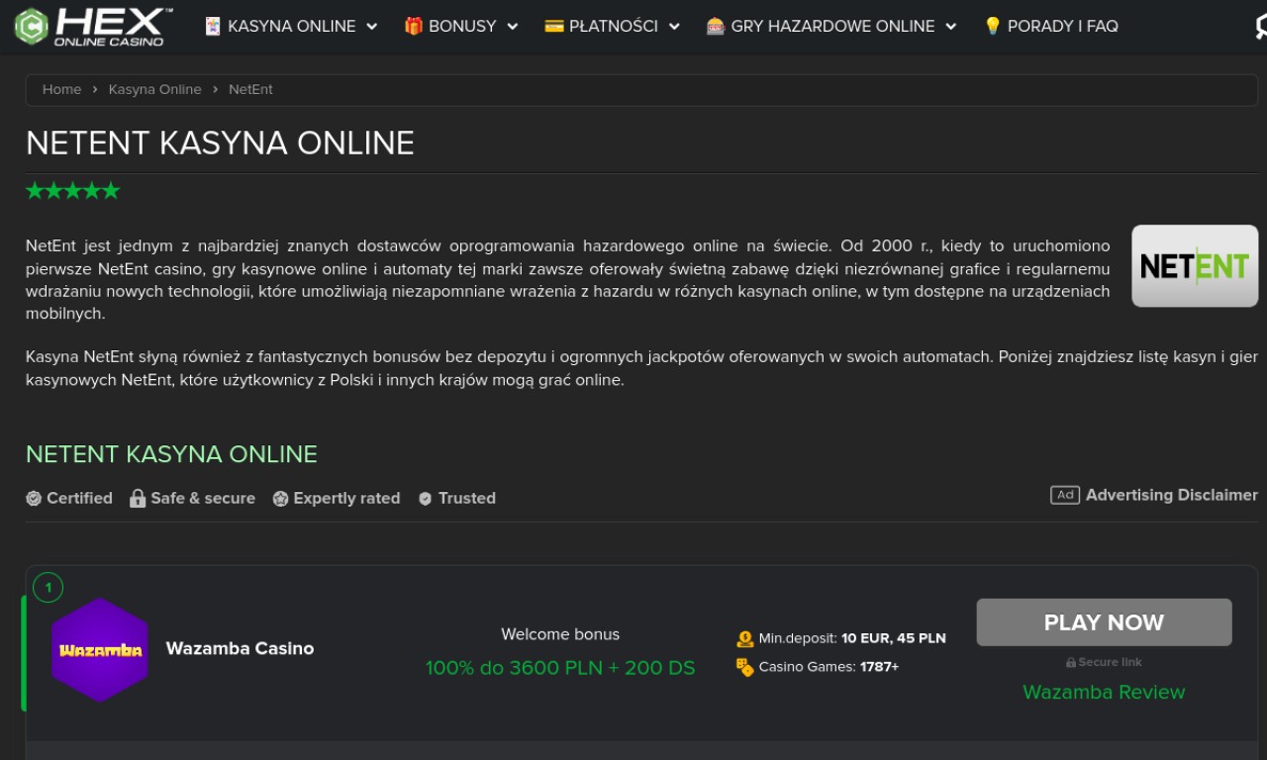Viewport: 1267px width, 760px height.
Task: Click the Play Now button for Wazamba
Action: (1104, 622)
